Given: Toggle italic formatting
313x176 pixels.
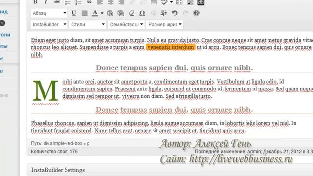Looking at the screenshot, I should coord(46,2).
